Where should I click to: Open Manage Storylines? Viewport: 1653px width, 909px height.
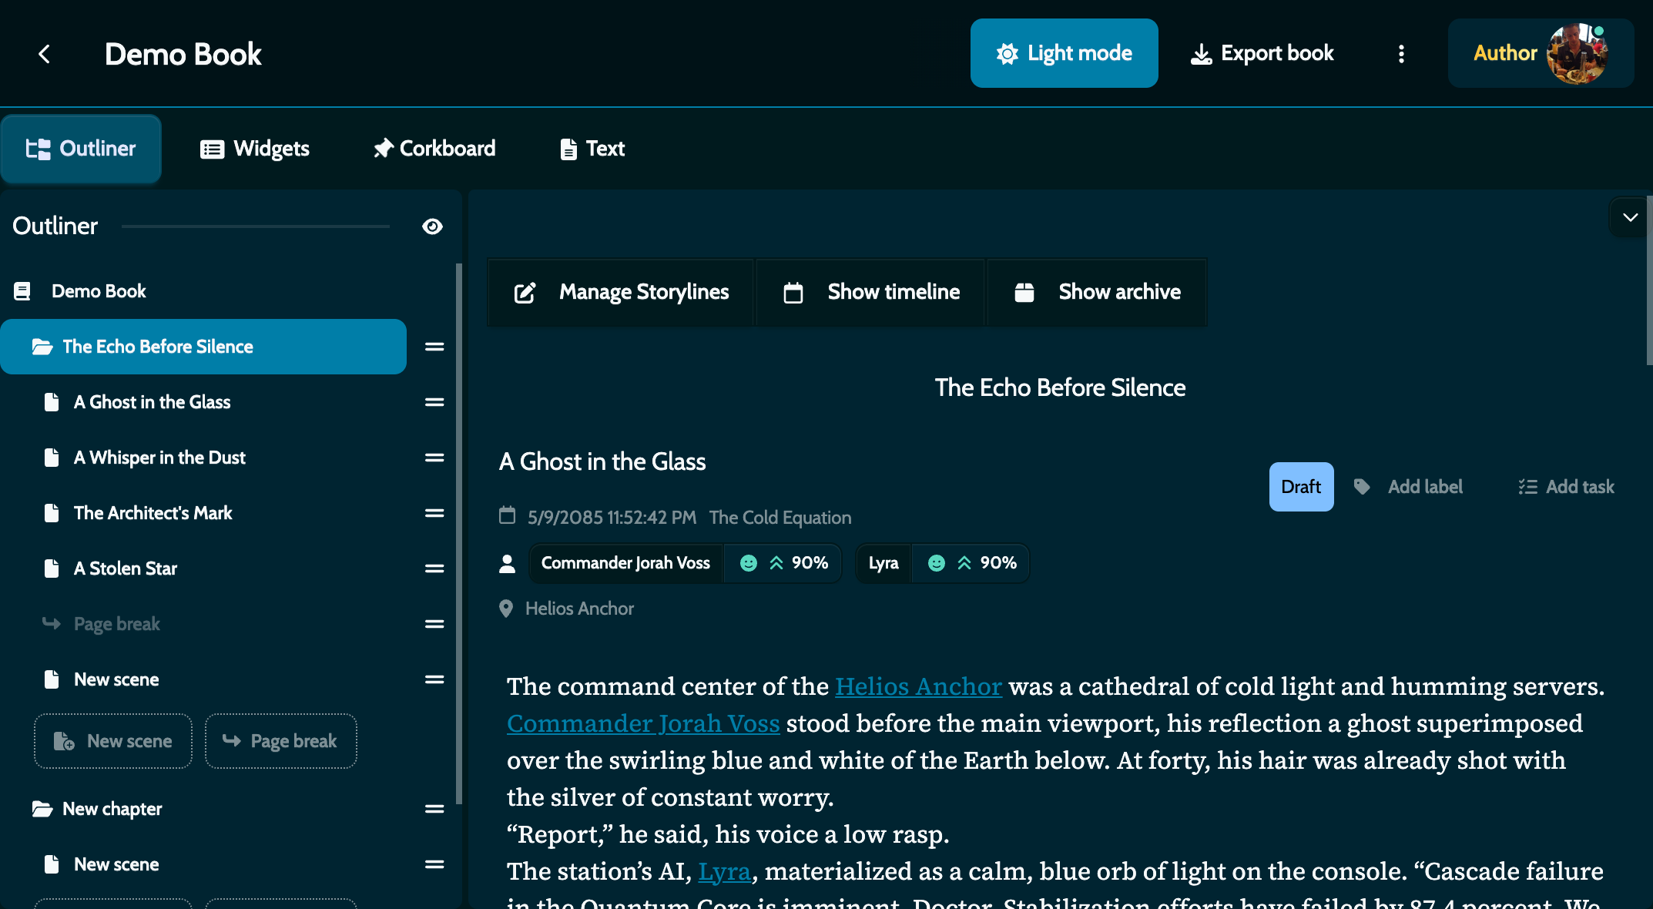621,292
